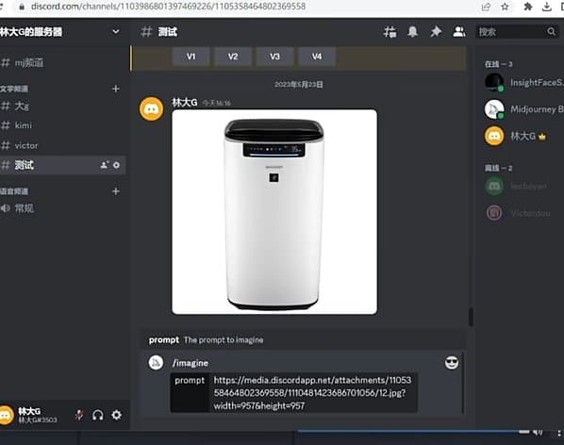Open 测试 channel settings gear
Viewport: 564px width, 445px height.
117,165
